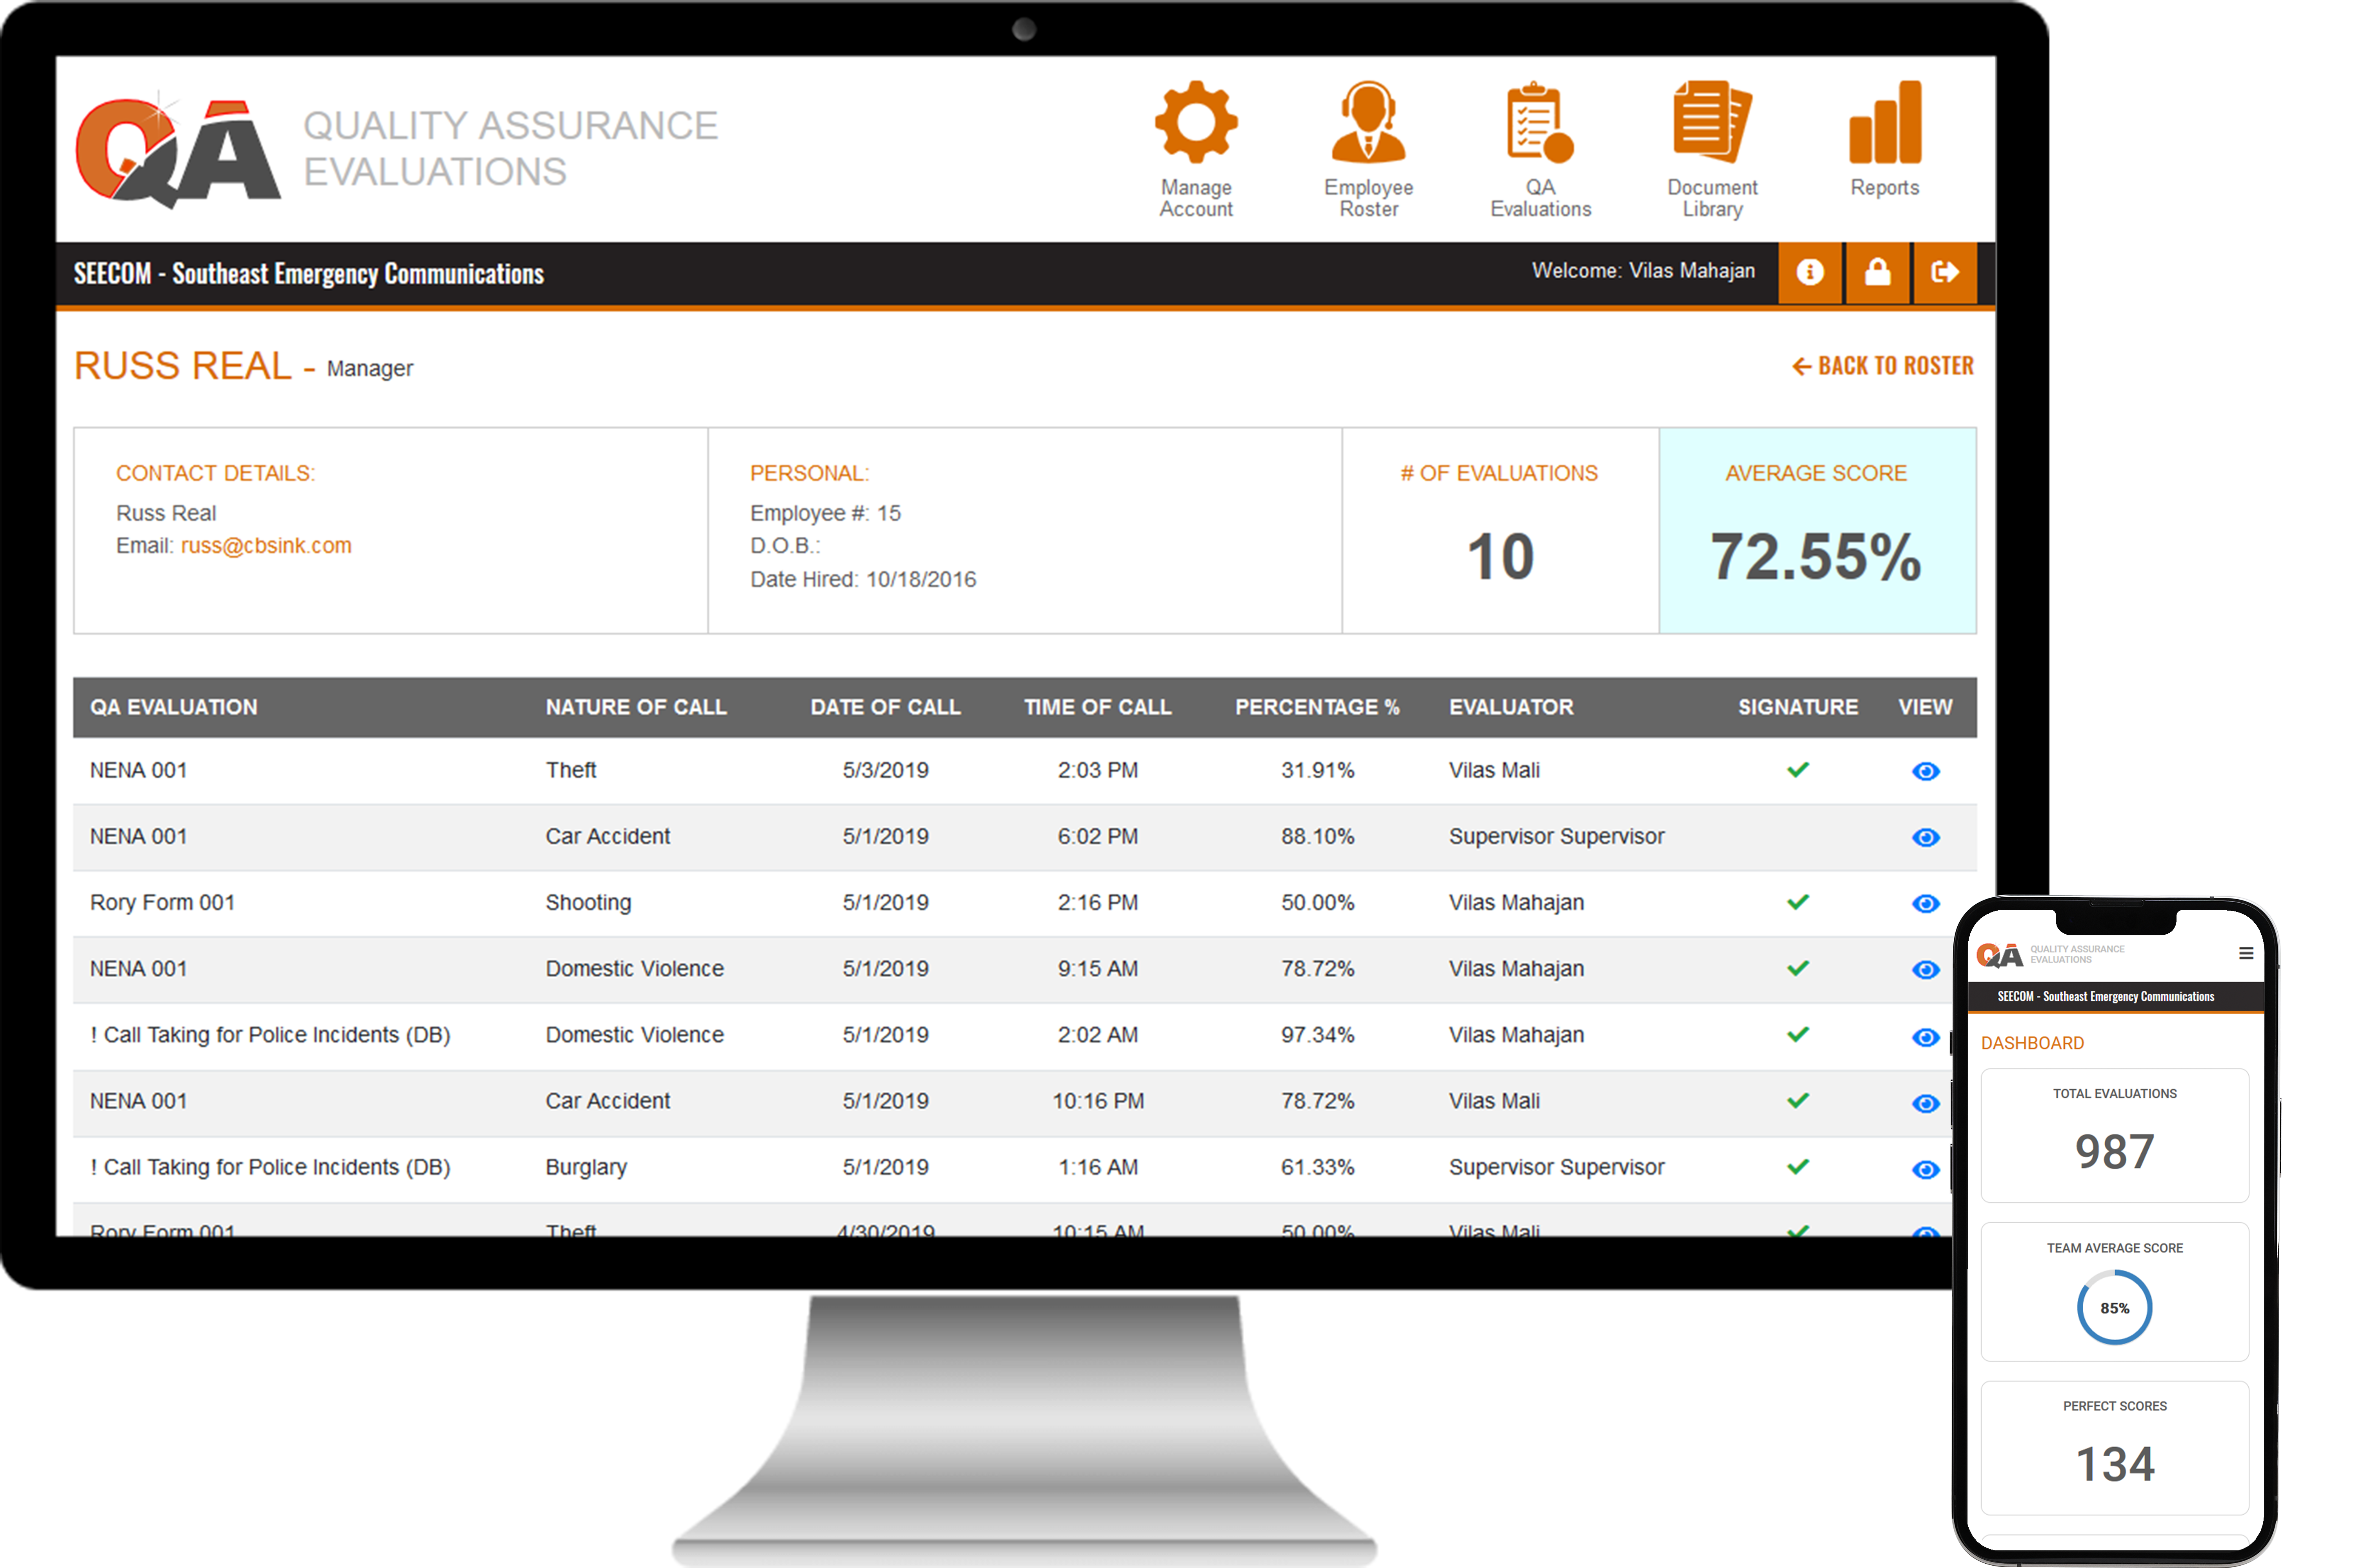2353x1568 pixels.
Task: Click signature checkmark for Shooting row
Action: [1798, 902]
